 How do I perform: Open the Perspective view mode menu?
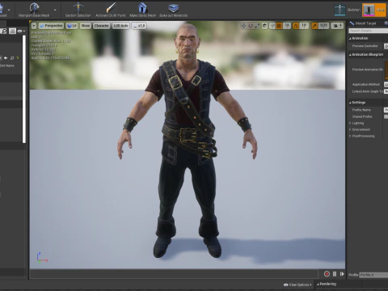51,26
